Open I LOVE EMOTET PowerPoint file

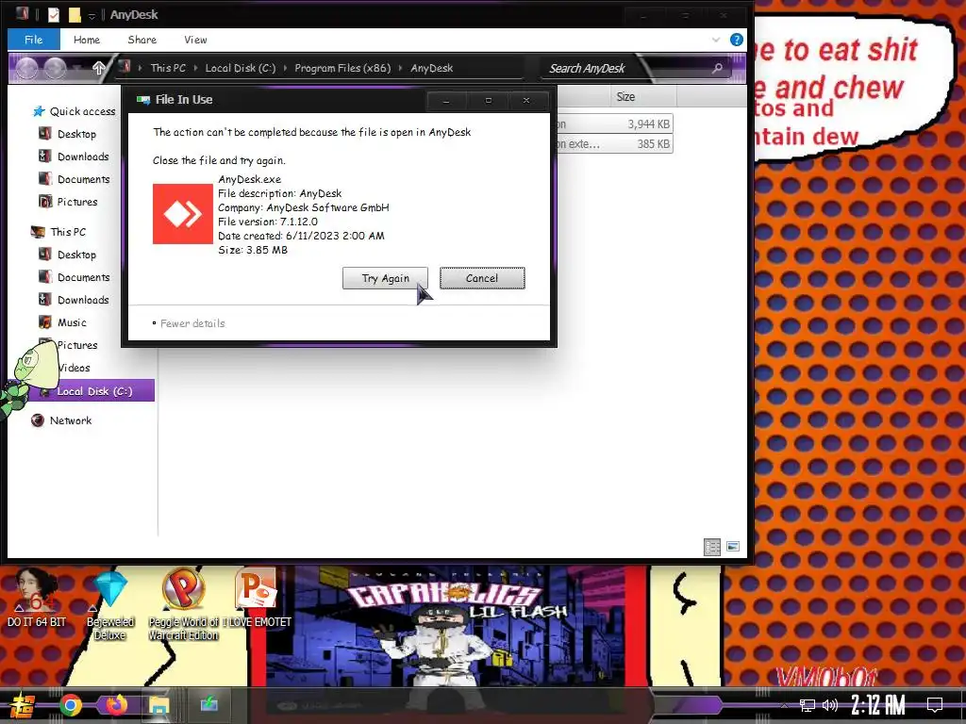point(257,599)
